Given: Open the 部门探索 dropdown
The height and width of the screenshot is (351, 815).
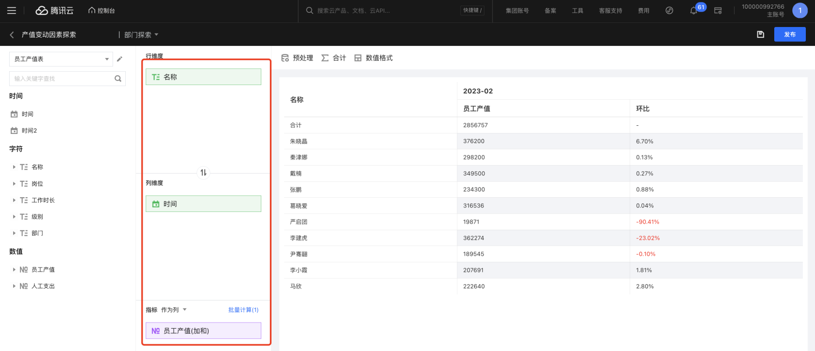Looking at the screenshot, I should tap(141, 35).
